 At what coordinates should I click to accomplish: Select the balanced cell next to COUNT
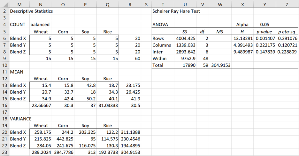[x=41, y=25]
